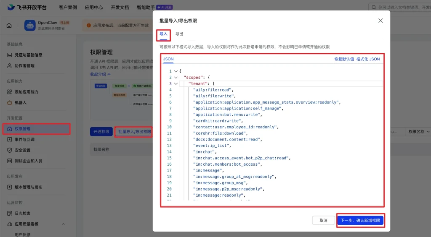Image resolution: width=431 pixels, height=237 pixels.
Task: Click the "docs:document.content:read" line
Action: [x=228, y=139]
